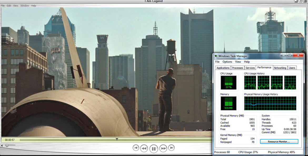Click the Paged kernel memory value 154

coord(253,139)
